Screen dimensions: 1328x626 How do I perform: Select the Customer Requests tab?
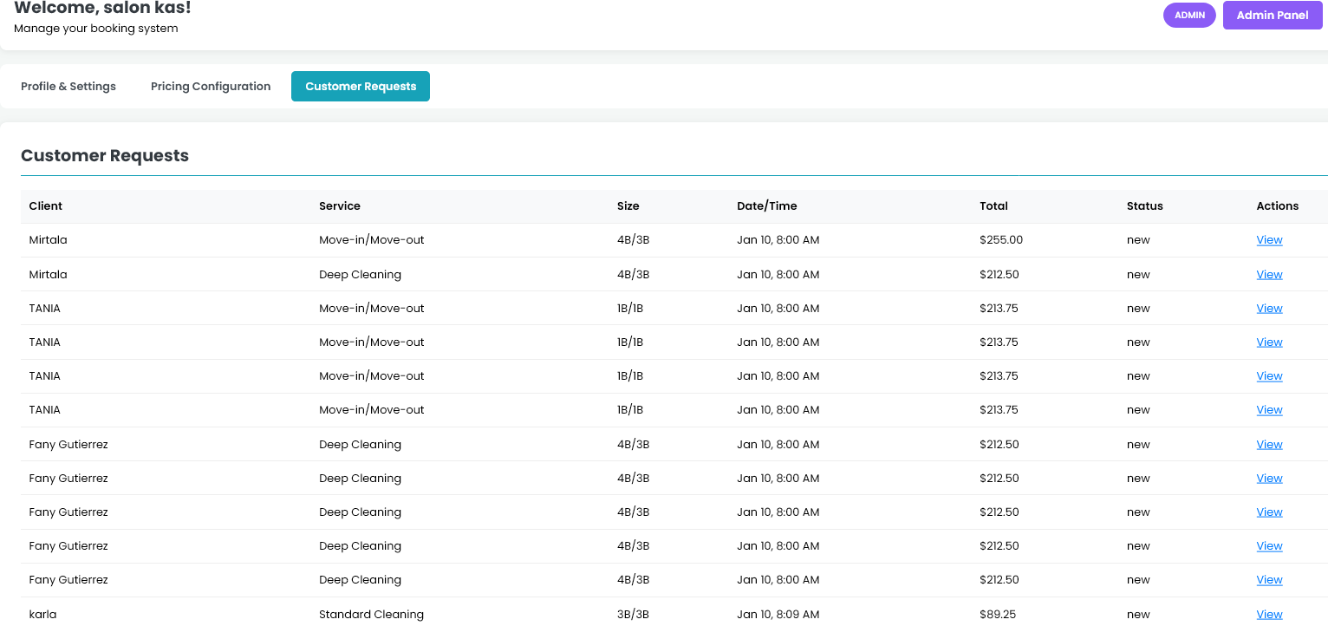click(360, 86)
